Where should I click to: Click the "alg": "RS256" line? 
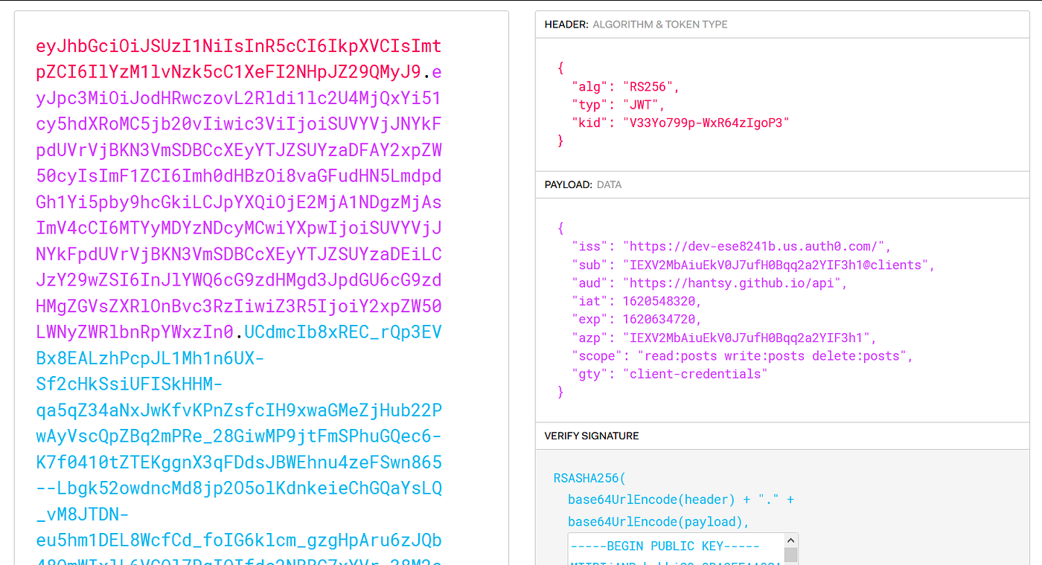[x=625, y=86]
